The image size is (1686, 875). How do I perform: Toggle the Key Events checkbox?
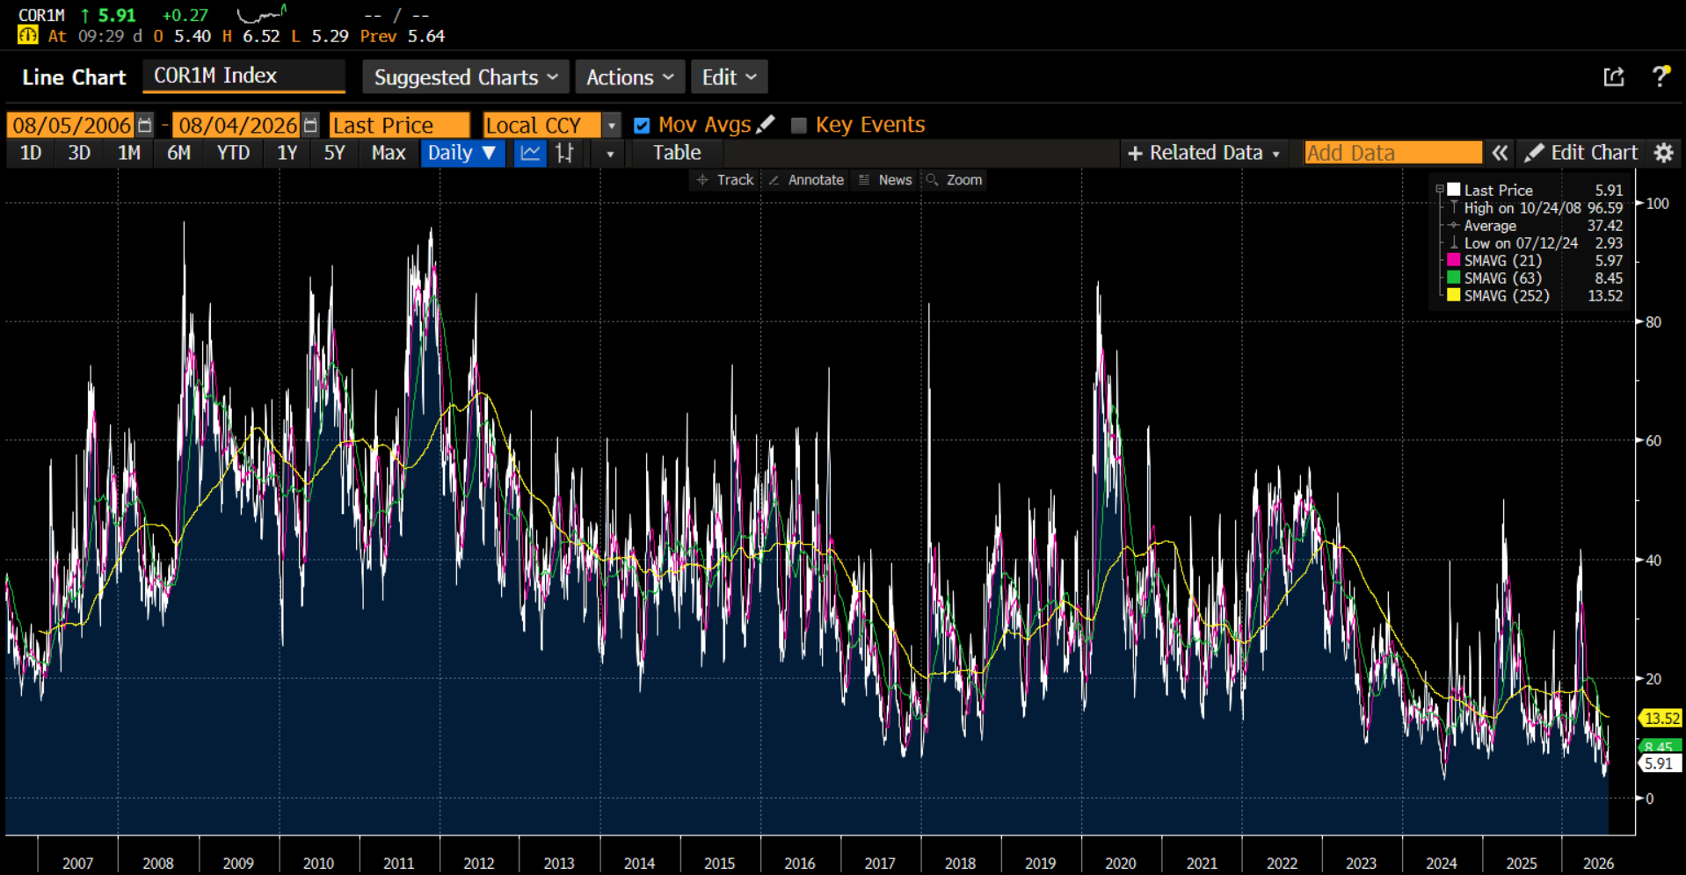coord(798,126)
